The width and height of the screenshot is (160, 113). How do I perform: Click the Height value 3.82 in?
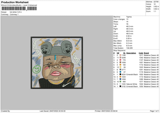(x=156, y=6)
